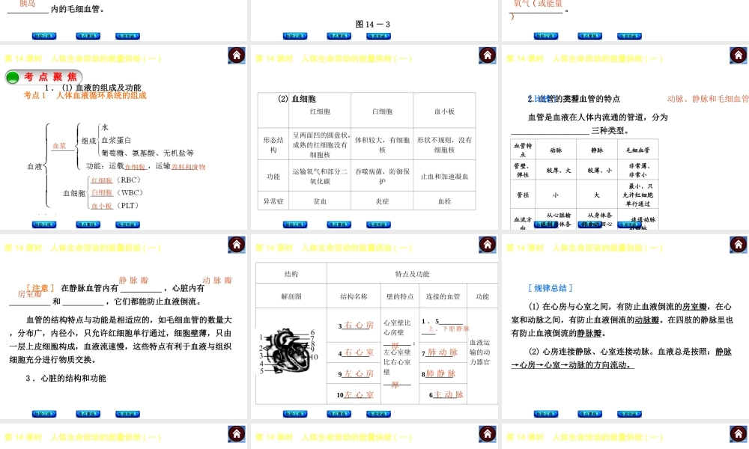Click the 考点1 人体血液循环系统的组成 heading

click(85, 96)
